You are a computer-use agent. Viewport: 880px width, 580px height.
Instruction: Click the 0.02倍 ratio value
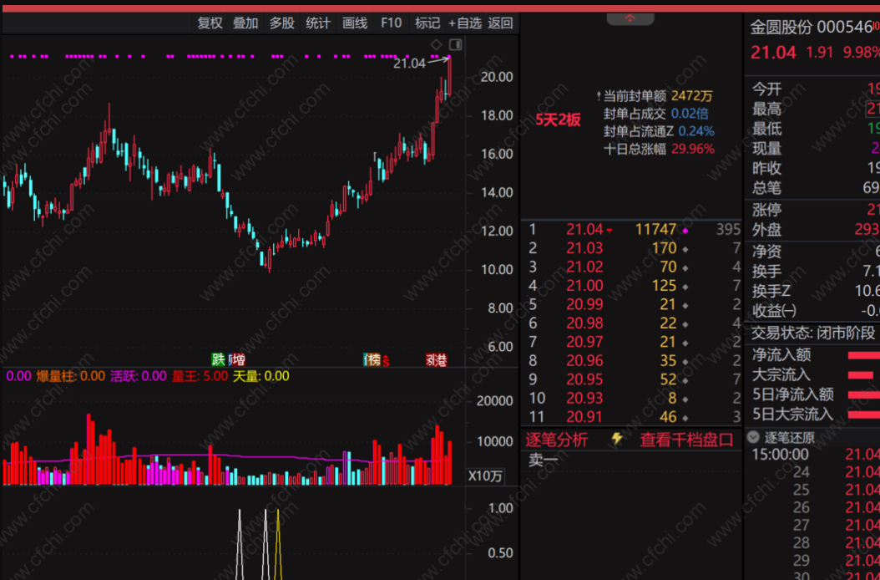690,114
